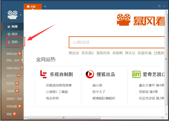Open 爱奇艺脱口 category heading

coord(154,74)
